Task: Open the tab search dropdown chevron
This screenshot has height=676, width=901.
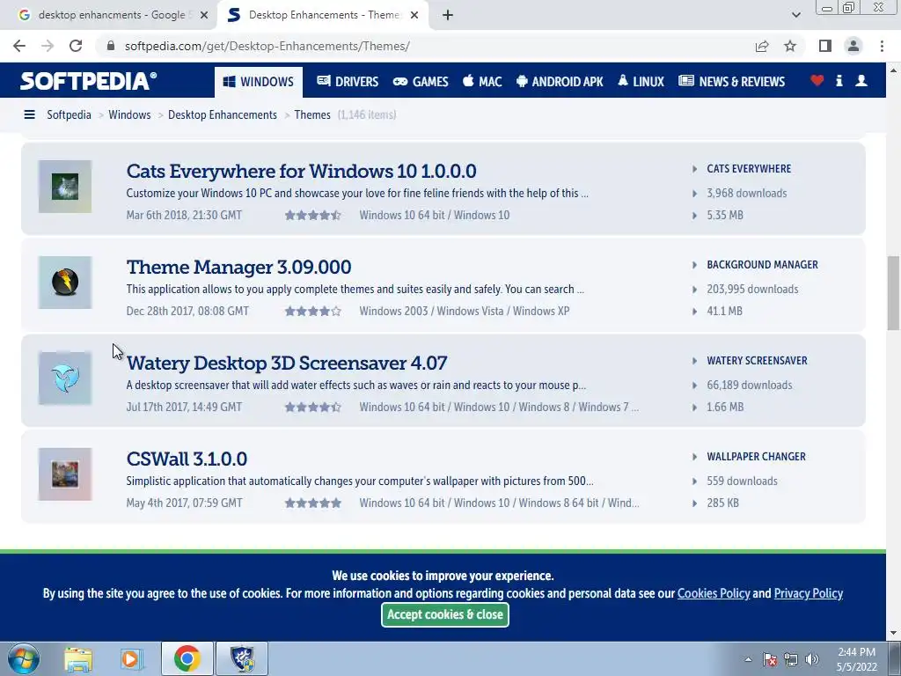Action: [795, 15]
